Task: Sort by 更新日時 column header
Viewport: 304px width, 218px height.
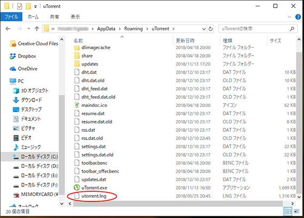Action: pos(185,41)
